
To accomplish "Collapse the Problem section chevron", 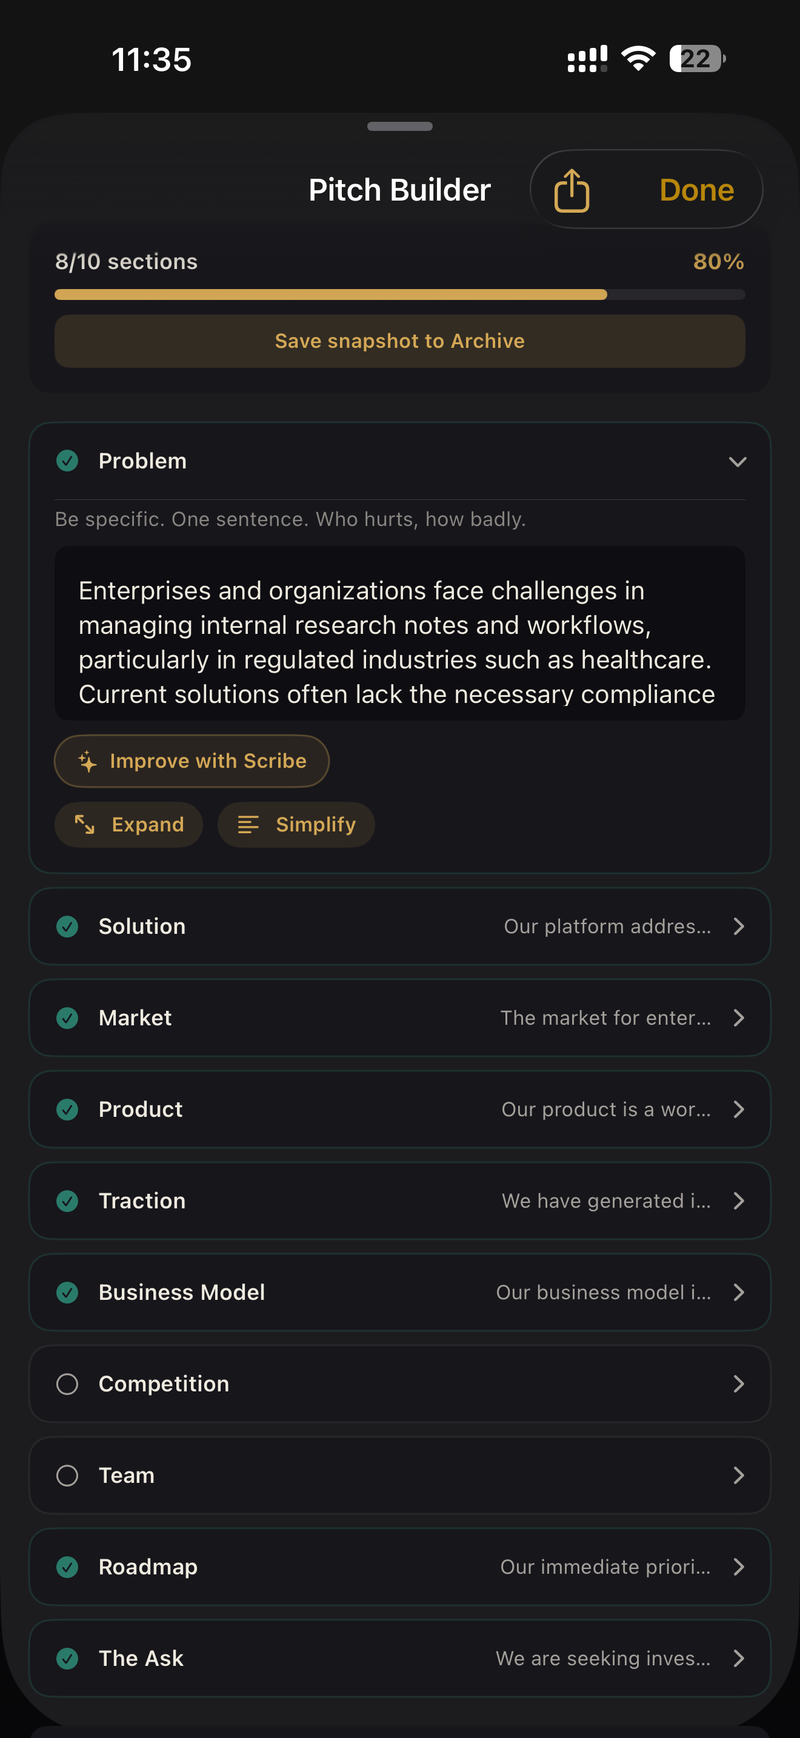I will click(738, 462).
